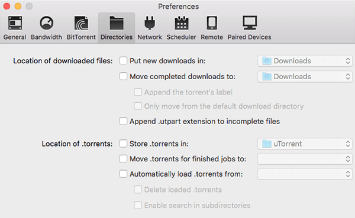Enable Put new downloads in checkbox
This screenshot has width=355, height=218.
click(124, 61)
